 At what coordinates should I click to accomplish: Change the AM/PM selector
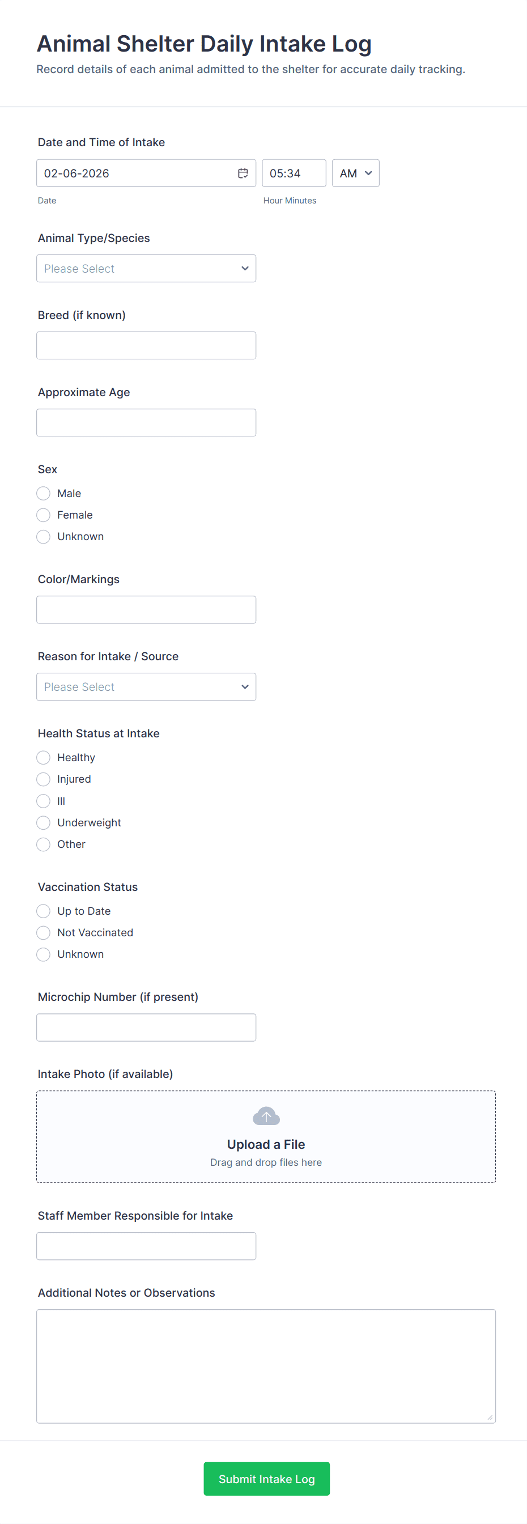point(355,173)
